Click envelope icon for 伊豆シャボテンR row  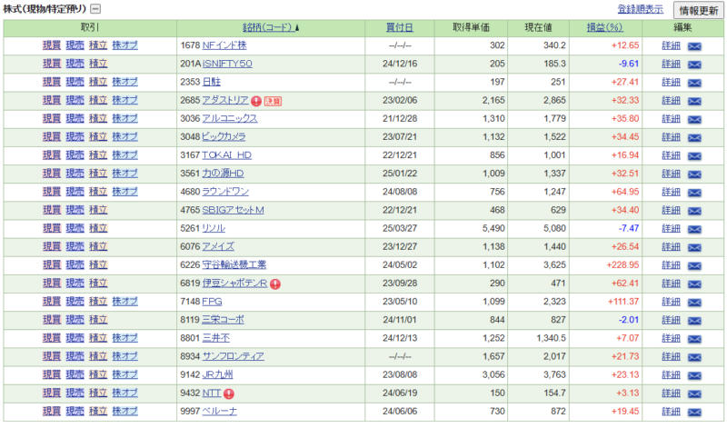click(694, 284)
